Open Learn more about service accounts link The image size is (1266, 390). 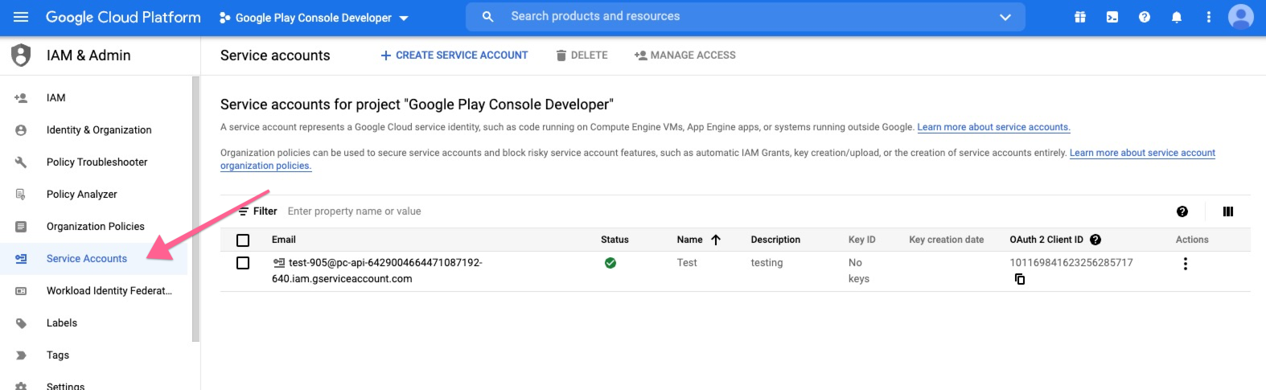click(993, 127)
